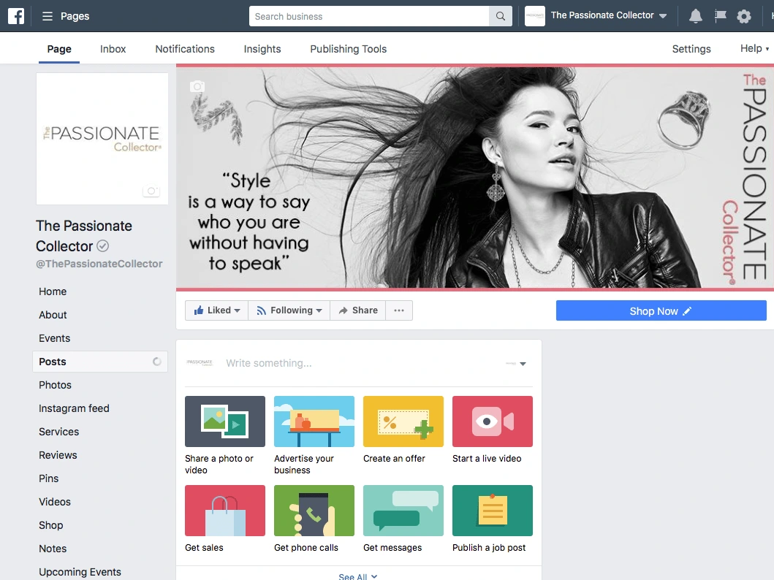The width and height of the screenshot is (774, 580).
Task: Click the Share button
Action: [358, 310]
